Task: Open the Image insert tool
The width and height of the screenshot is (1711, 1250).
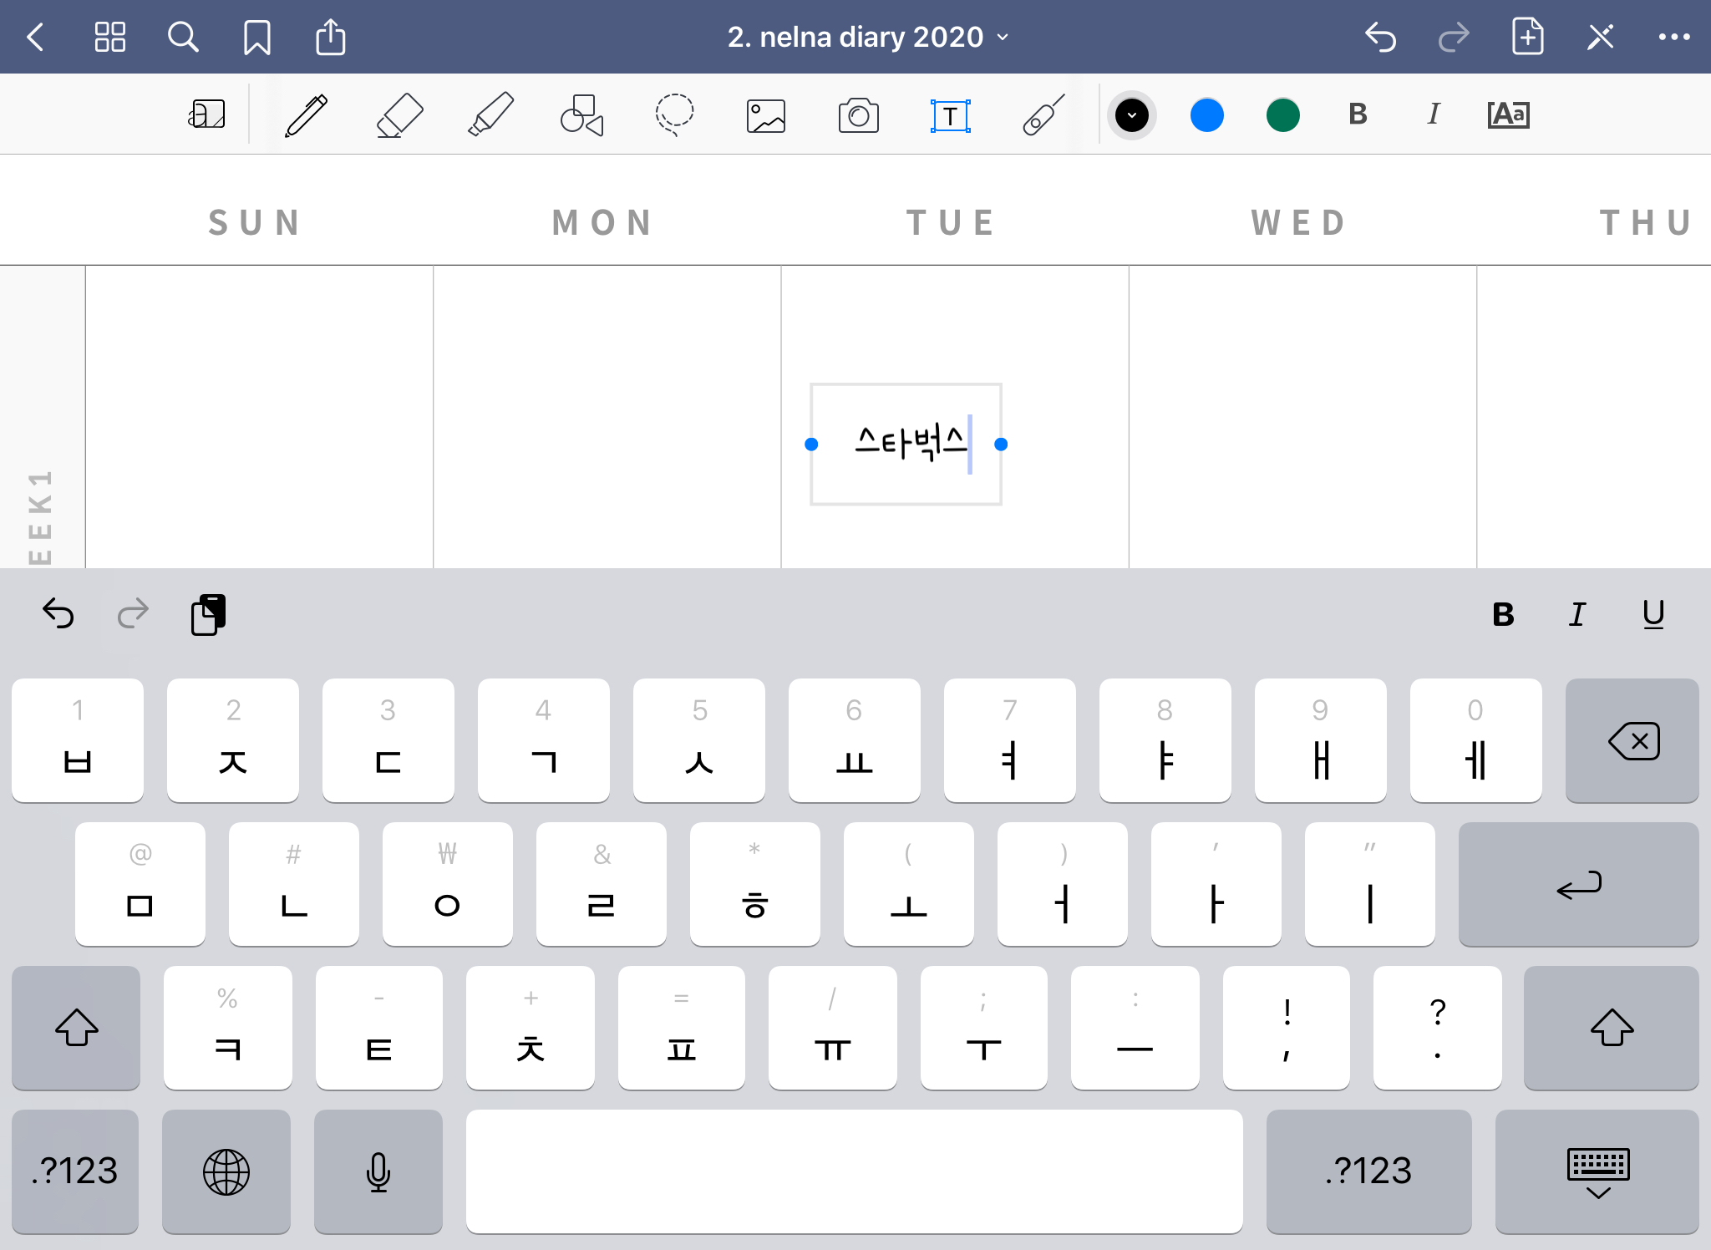Action: click(765, 115)
